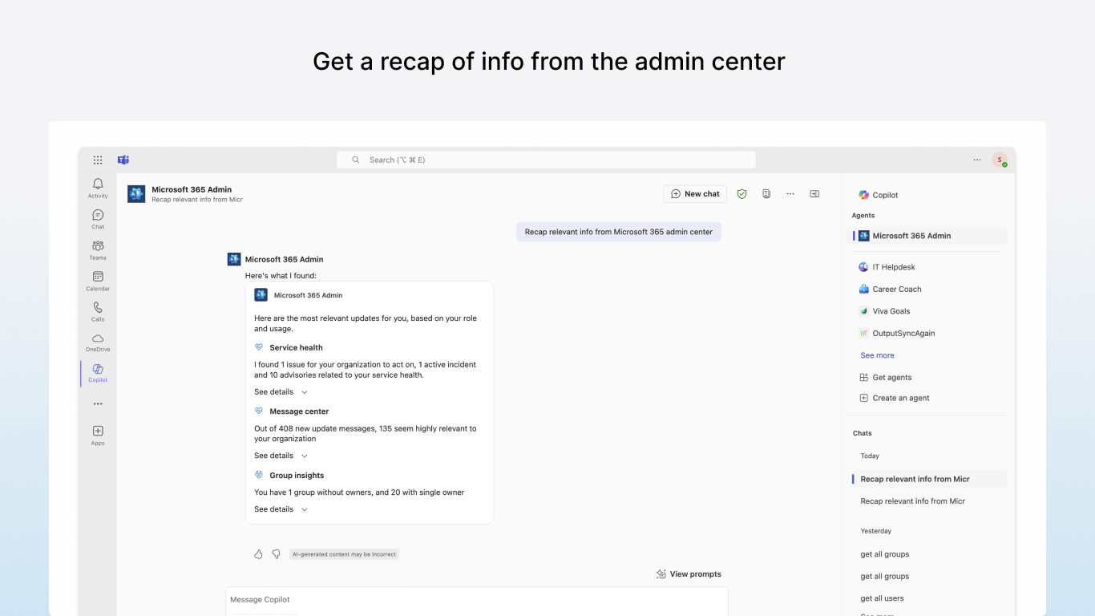Open settings and more ellipsis at top right

977,160
